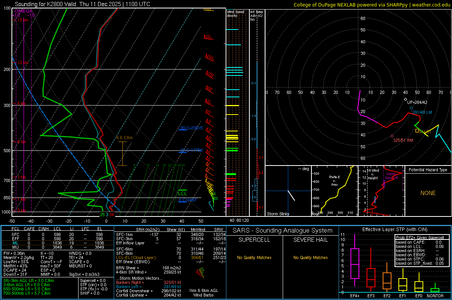Click the LCL-EL (Cloud Layer) row
The height and width of the screenshot is (300, 452).
coord(171,257)
